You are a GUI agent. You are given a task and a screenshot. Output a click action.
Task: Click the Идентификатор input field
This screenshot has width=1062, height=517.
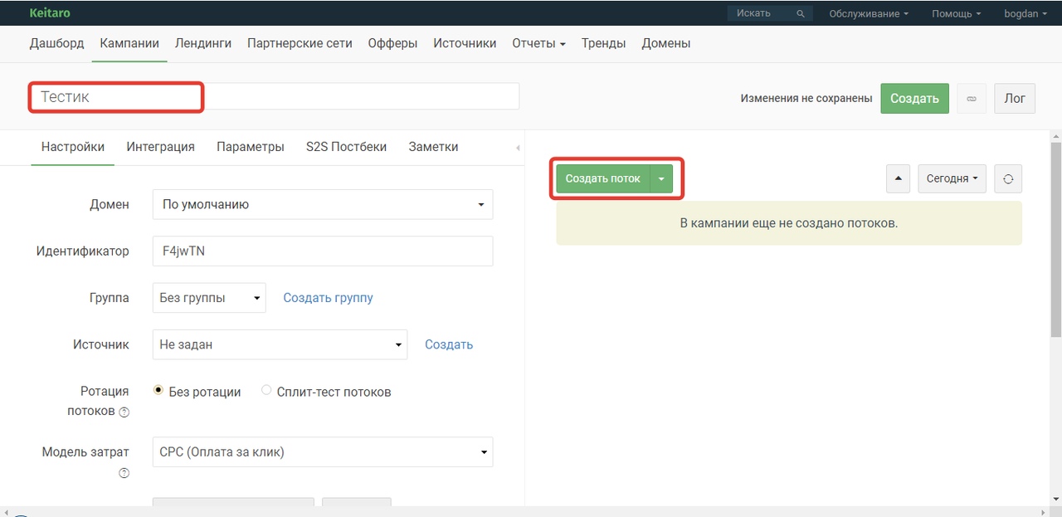[323, 251]
